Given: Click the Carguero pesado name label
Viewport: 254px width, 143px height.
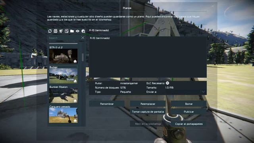Looking at the screenshot, I should [x=60, y=106].
